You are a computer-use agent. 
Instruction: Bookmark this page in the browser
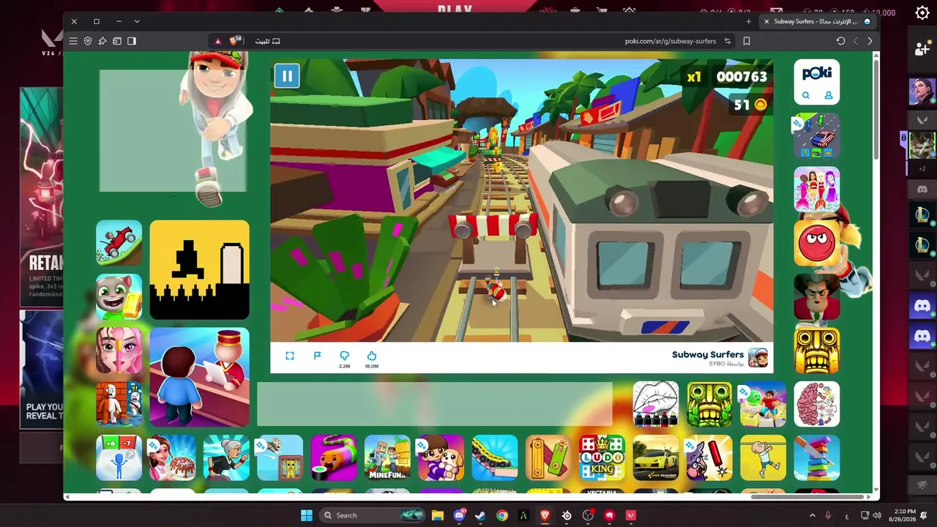point(747,41)
